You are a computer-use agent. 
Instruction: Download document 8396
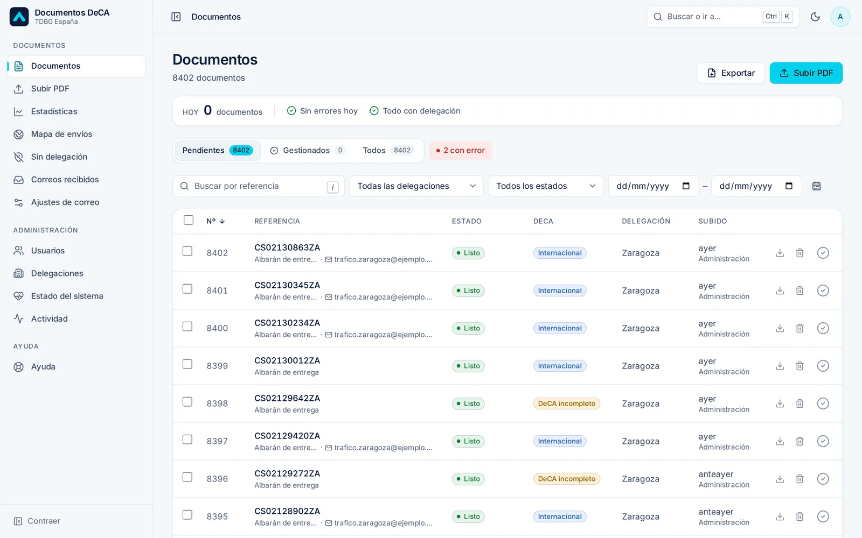[780, 479]
